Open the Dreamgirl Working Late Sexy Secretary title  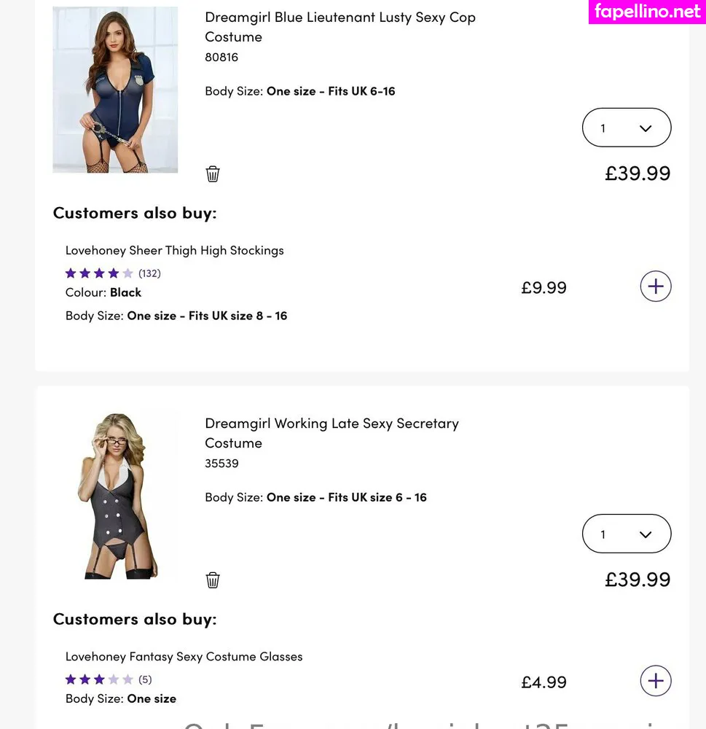(x=332, y=433)
